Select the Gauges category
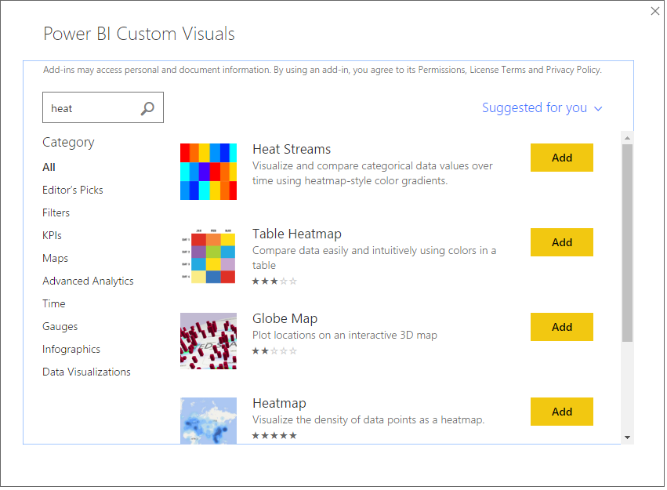Screen dimensions: 667x490 click(60, 327)
